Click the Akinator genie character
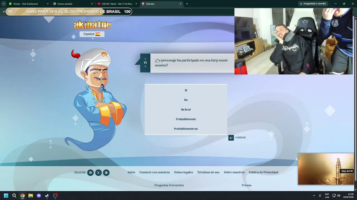357x200 pixels. 96,100
